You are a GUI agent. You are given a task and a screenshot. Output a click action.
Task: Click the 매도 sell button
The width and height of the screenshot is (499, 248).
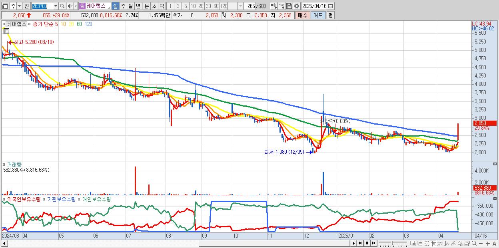pos(318,15)
